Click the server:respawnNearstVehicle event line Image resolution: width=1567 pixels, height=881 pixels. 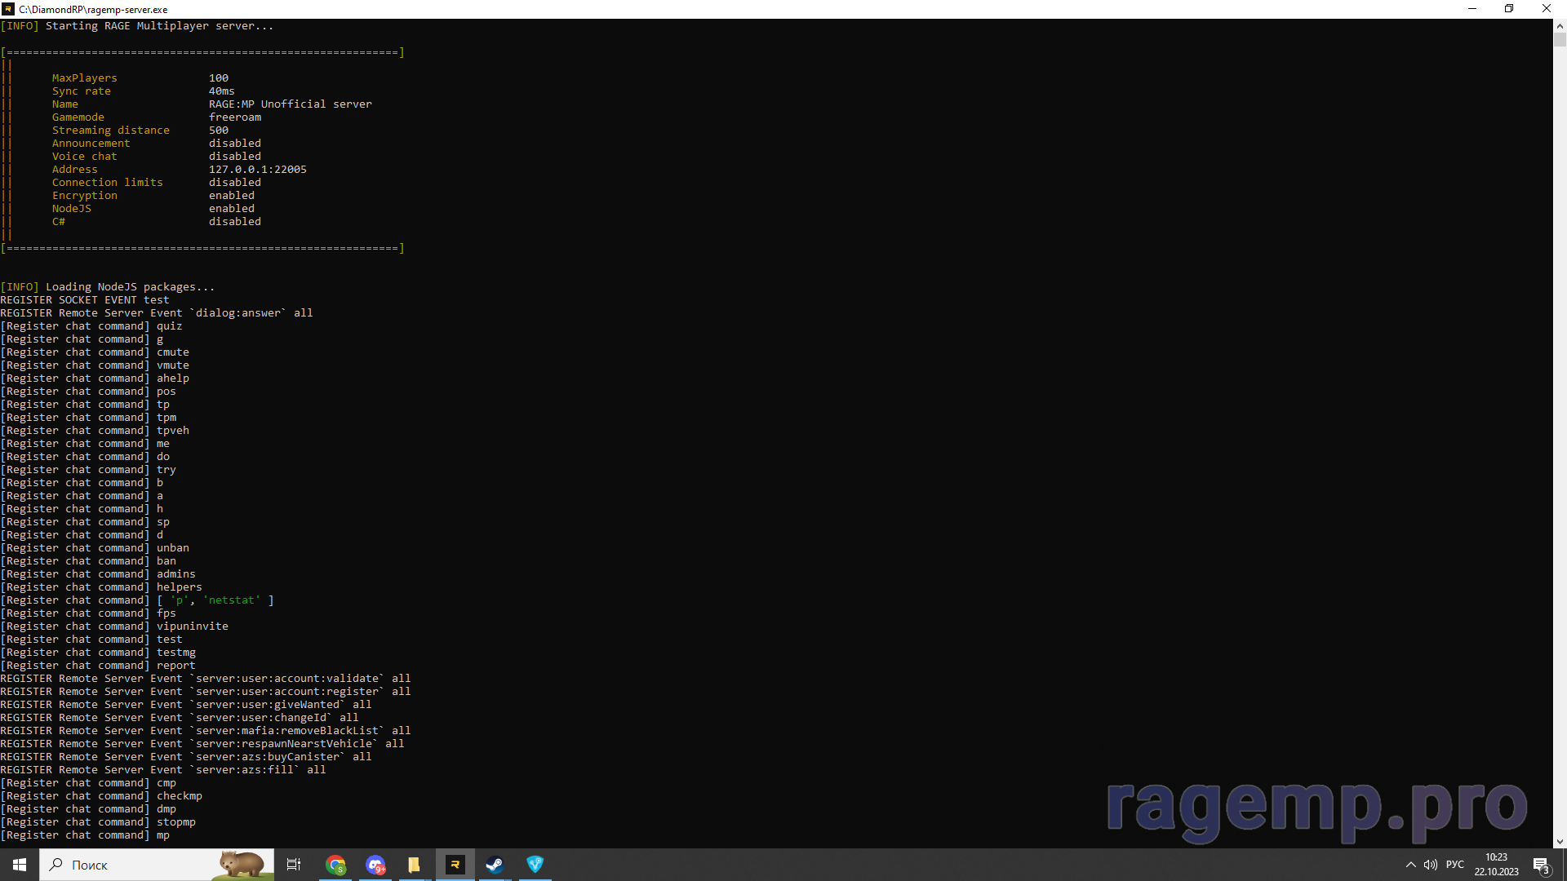pos(202,744)
